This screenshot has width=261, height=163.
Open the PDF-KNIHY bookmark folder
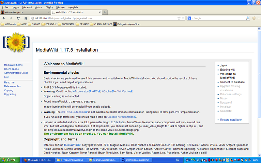[x=49, y=24]
